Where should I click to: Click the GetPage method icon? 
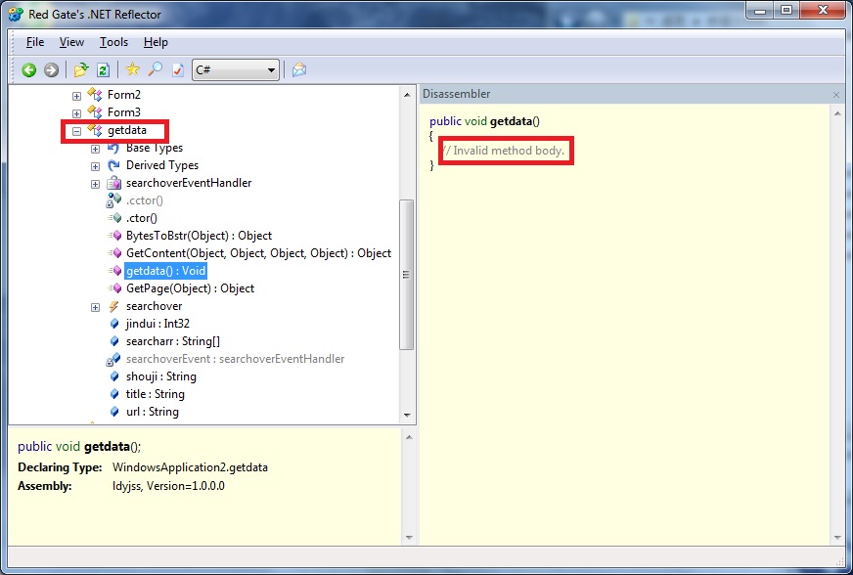(114, 288)
